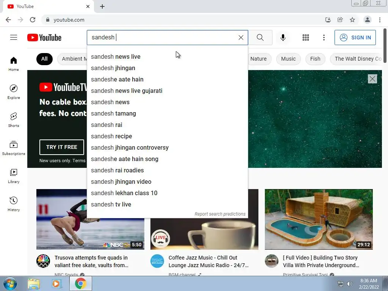Choose the sandesh rai suggestion
The height and width of the screenshot is (291, 388).
click(x=167, y=125)
